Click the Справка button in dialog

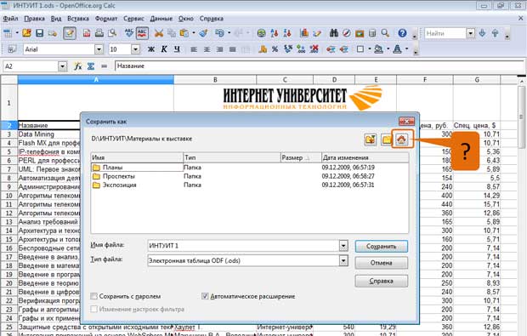381,281
